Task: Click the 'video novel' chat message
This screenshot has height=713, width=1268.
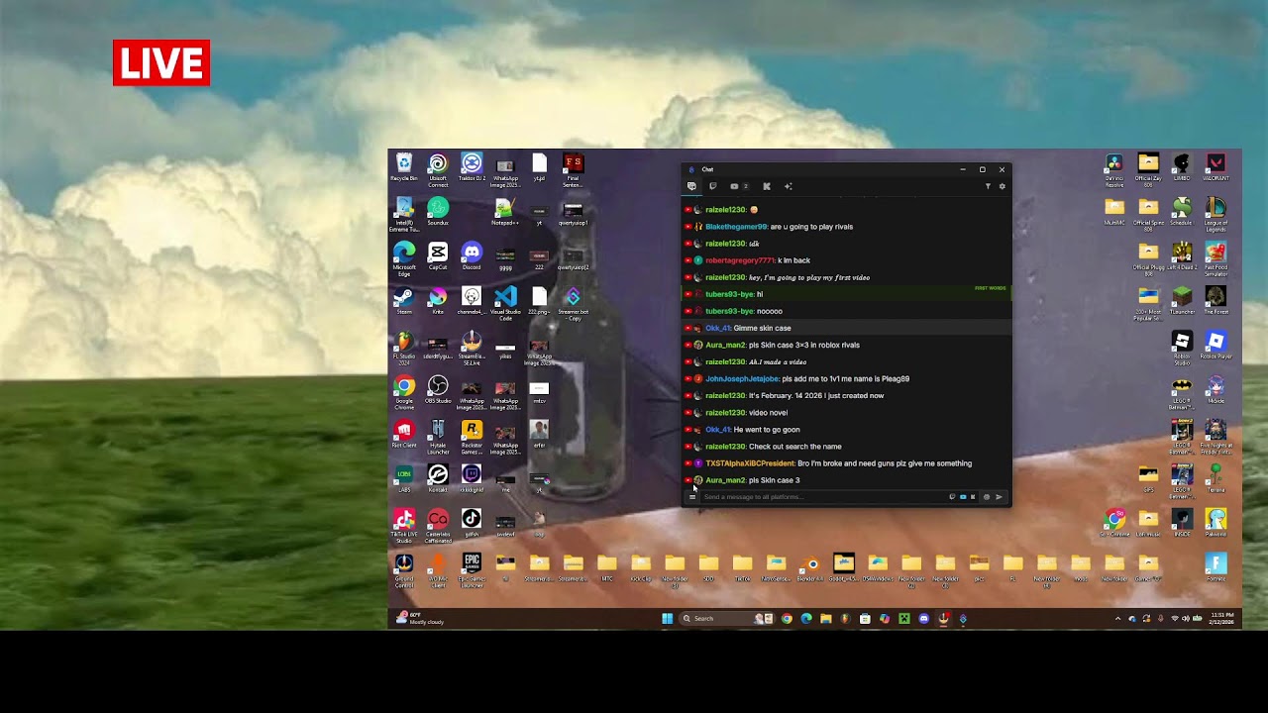Action: tap(768, 413)
